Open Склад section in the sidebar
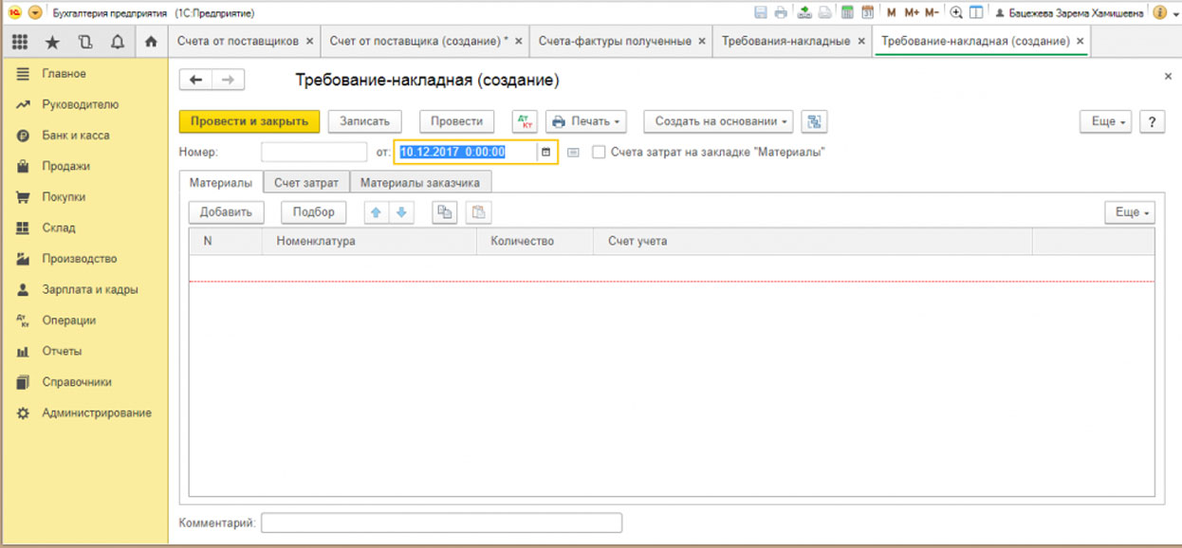 pos(59,228)
